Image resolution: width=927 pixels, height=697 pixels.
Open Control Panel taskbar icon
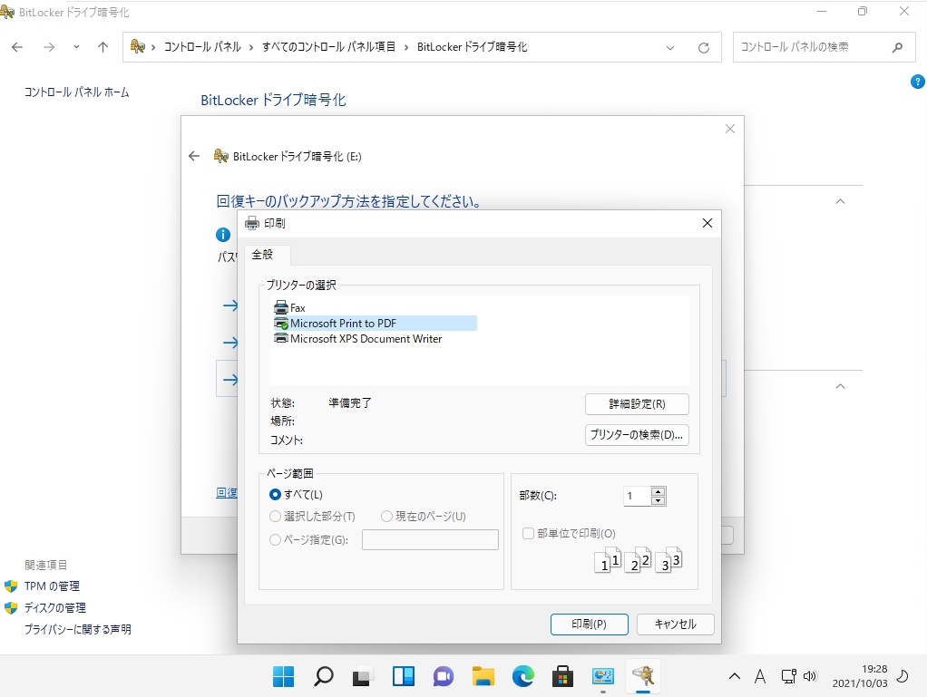(x=603, y=676)
